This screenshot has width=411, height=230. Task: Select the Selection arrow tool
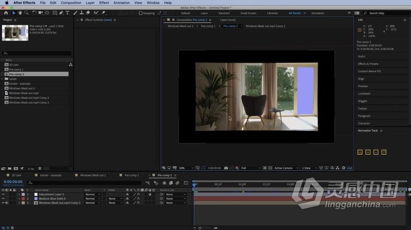pyautogui.click(x=14, y=13)
